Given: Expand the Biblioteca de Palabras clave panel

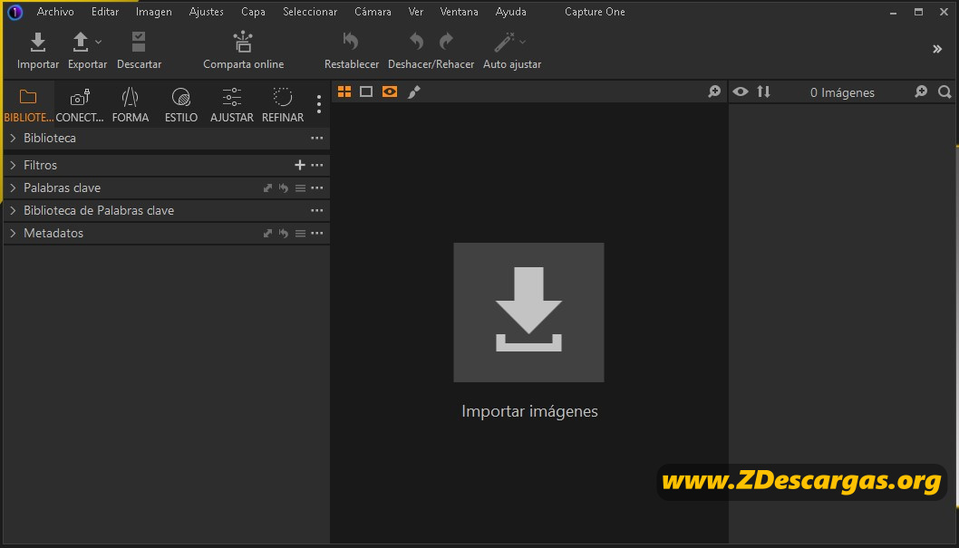Looking at the screenshot, I should click(x=13, y=210).
